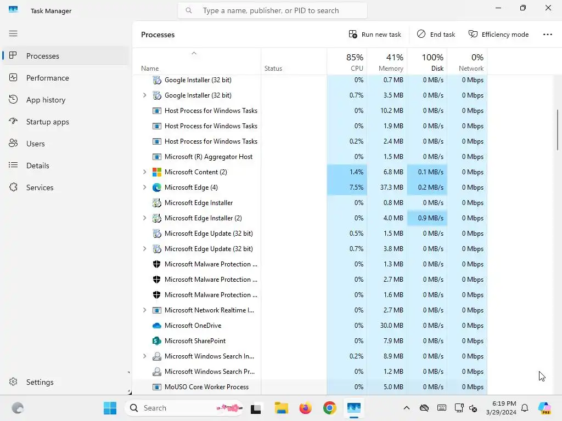Click the MoUSO Core Worker Process icon
Screen dimensions: 562x421
click(156, 387)
